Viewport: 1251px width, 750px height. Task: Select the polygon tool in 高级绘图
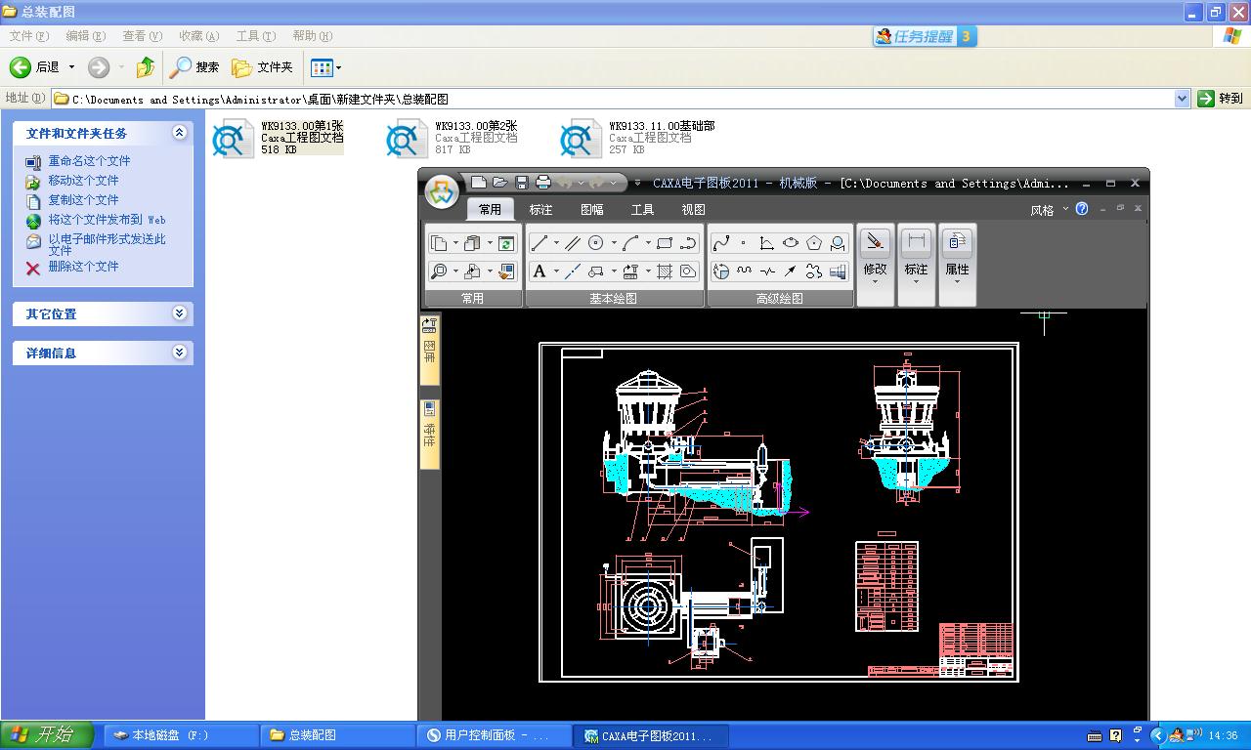point(813,243)
